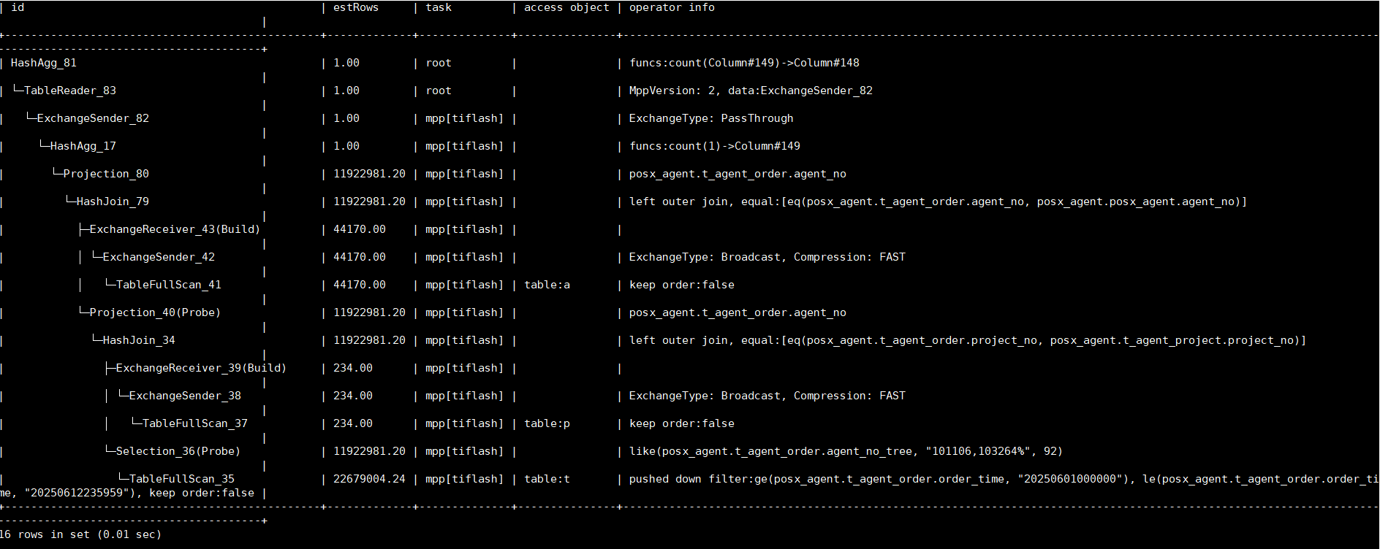Select the Projection_40(Probe) node
The image size is (1380, 549).
pos(155,312)
